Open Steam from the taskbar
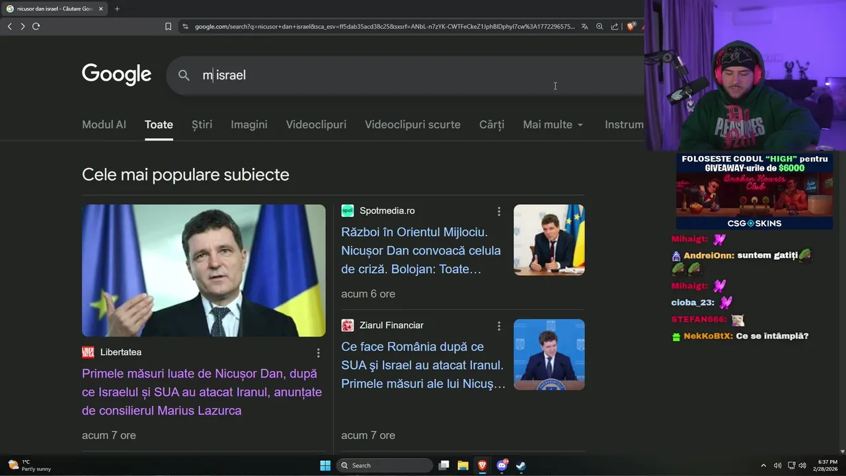 click(x=521, y=465)
